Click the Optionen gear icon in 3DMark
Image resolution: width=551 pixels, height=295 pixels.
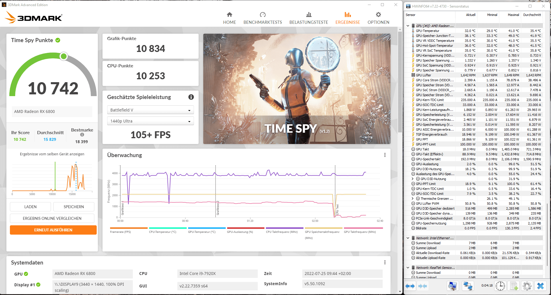pos(378,15)
